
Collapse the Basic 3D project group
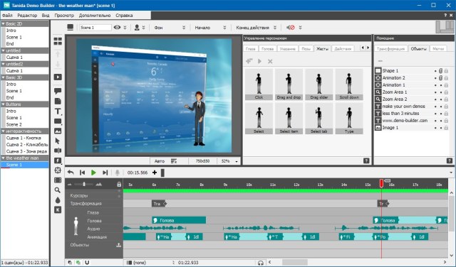(4, 77)
